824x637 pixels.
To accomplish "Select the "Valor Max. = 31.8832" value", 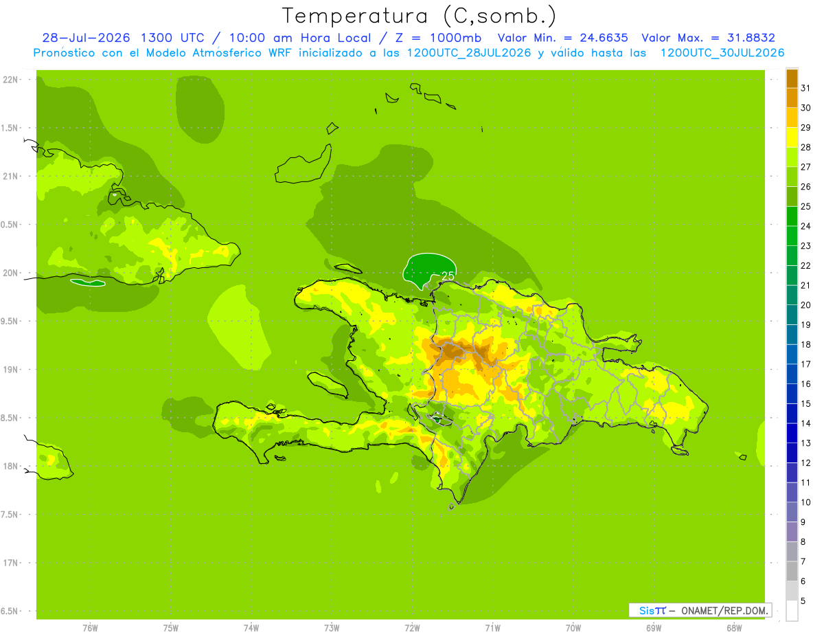I will click(708, 38).
